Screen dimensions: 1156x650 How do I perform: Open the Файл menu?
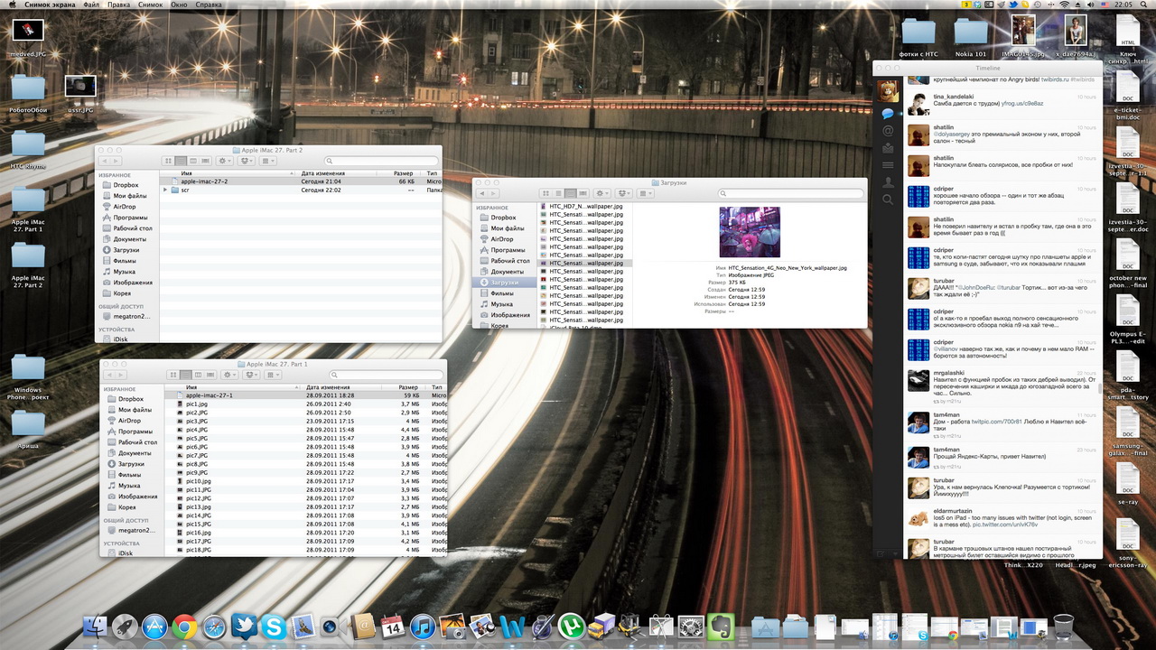[x=91, y=5]
